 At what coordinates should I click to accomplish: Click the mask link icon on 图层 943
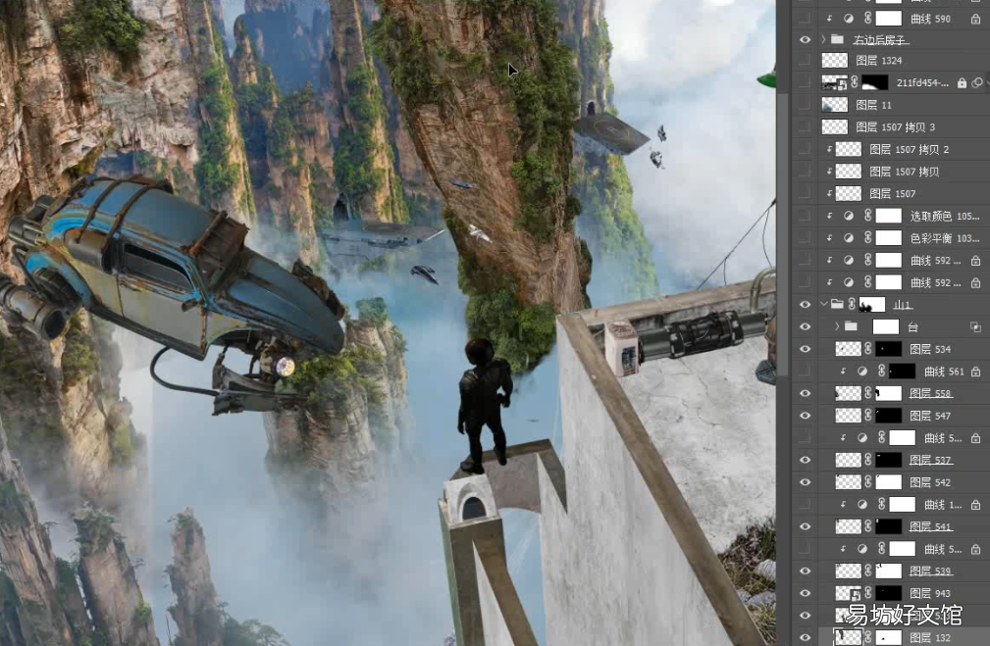tap(868, 592)
